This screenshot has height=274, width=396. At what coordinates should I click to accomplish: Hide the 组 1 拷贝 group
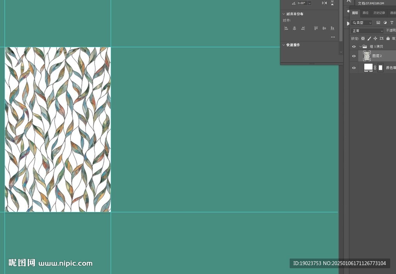tap(353, 47)
